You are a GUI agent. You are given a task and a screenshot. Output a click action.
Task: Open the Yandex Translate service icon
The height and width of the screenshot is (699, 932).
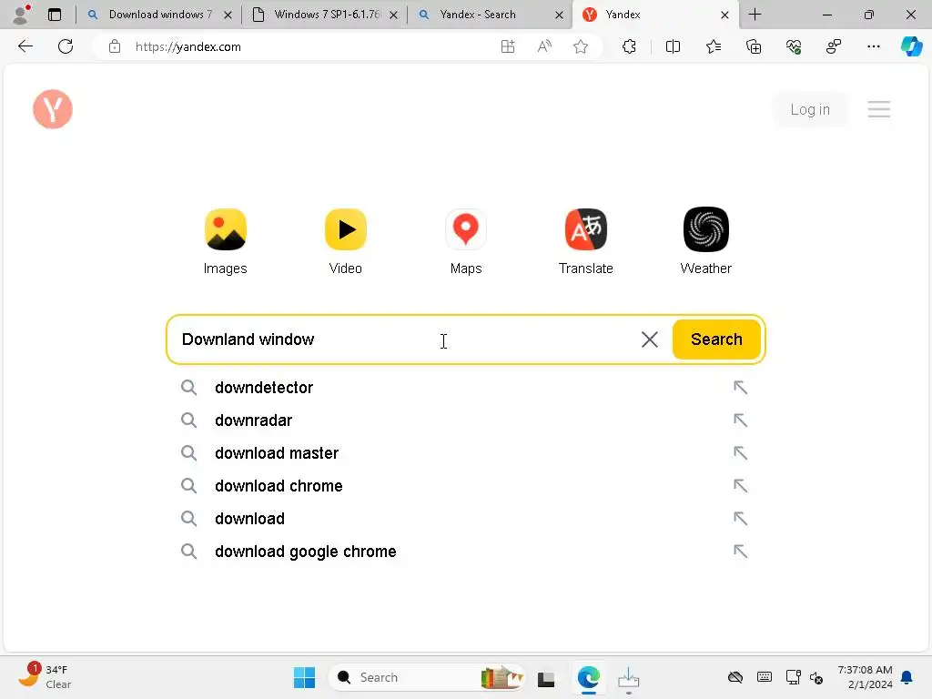tap(585, 230)
